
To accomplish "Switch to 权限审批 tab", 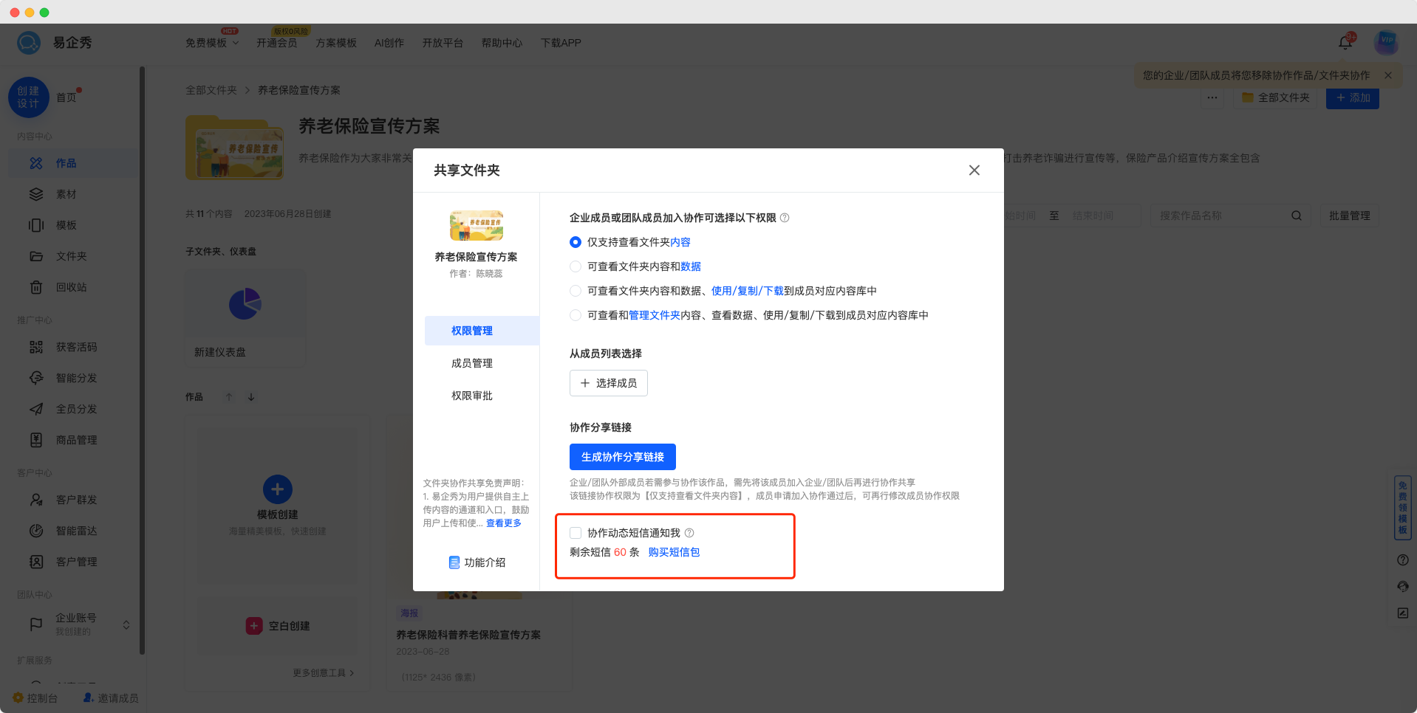I will pos(472,396).
